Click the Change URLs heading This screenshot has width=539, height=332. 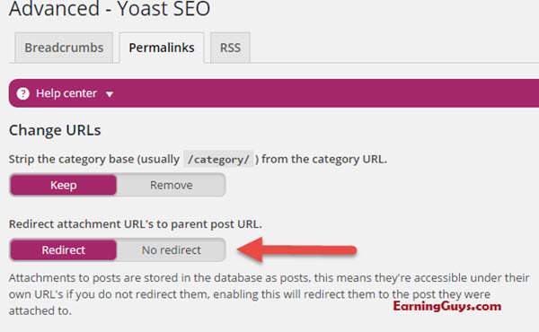[x=55, y=130]
